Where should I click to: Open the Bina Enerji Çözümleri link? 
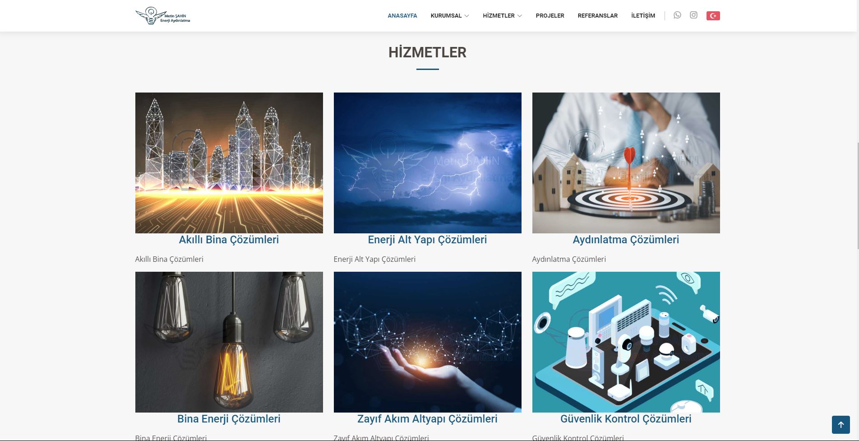(229, 419)
